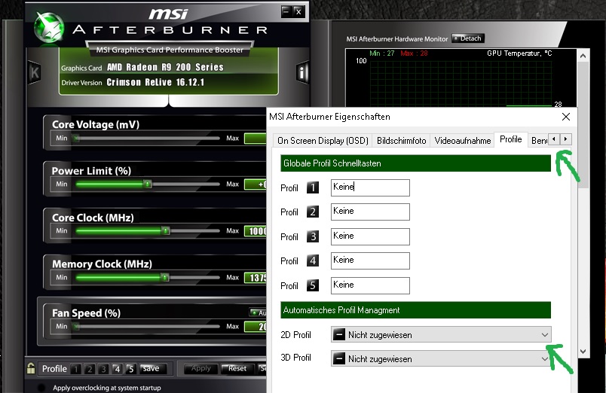Load profile slot 3 in Afterburner bar
This screenshot has width=606, height=393.
click(103, 369)
